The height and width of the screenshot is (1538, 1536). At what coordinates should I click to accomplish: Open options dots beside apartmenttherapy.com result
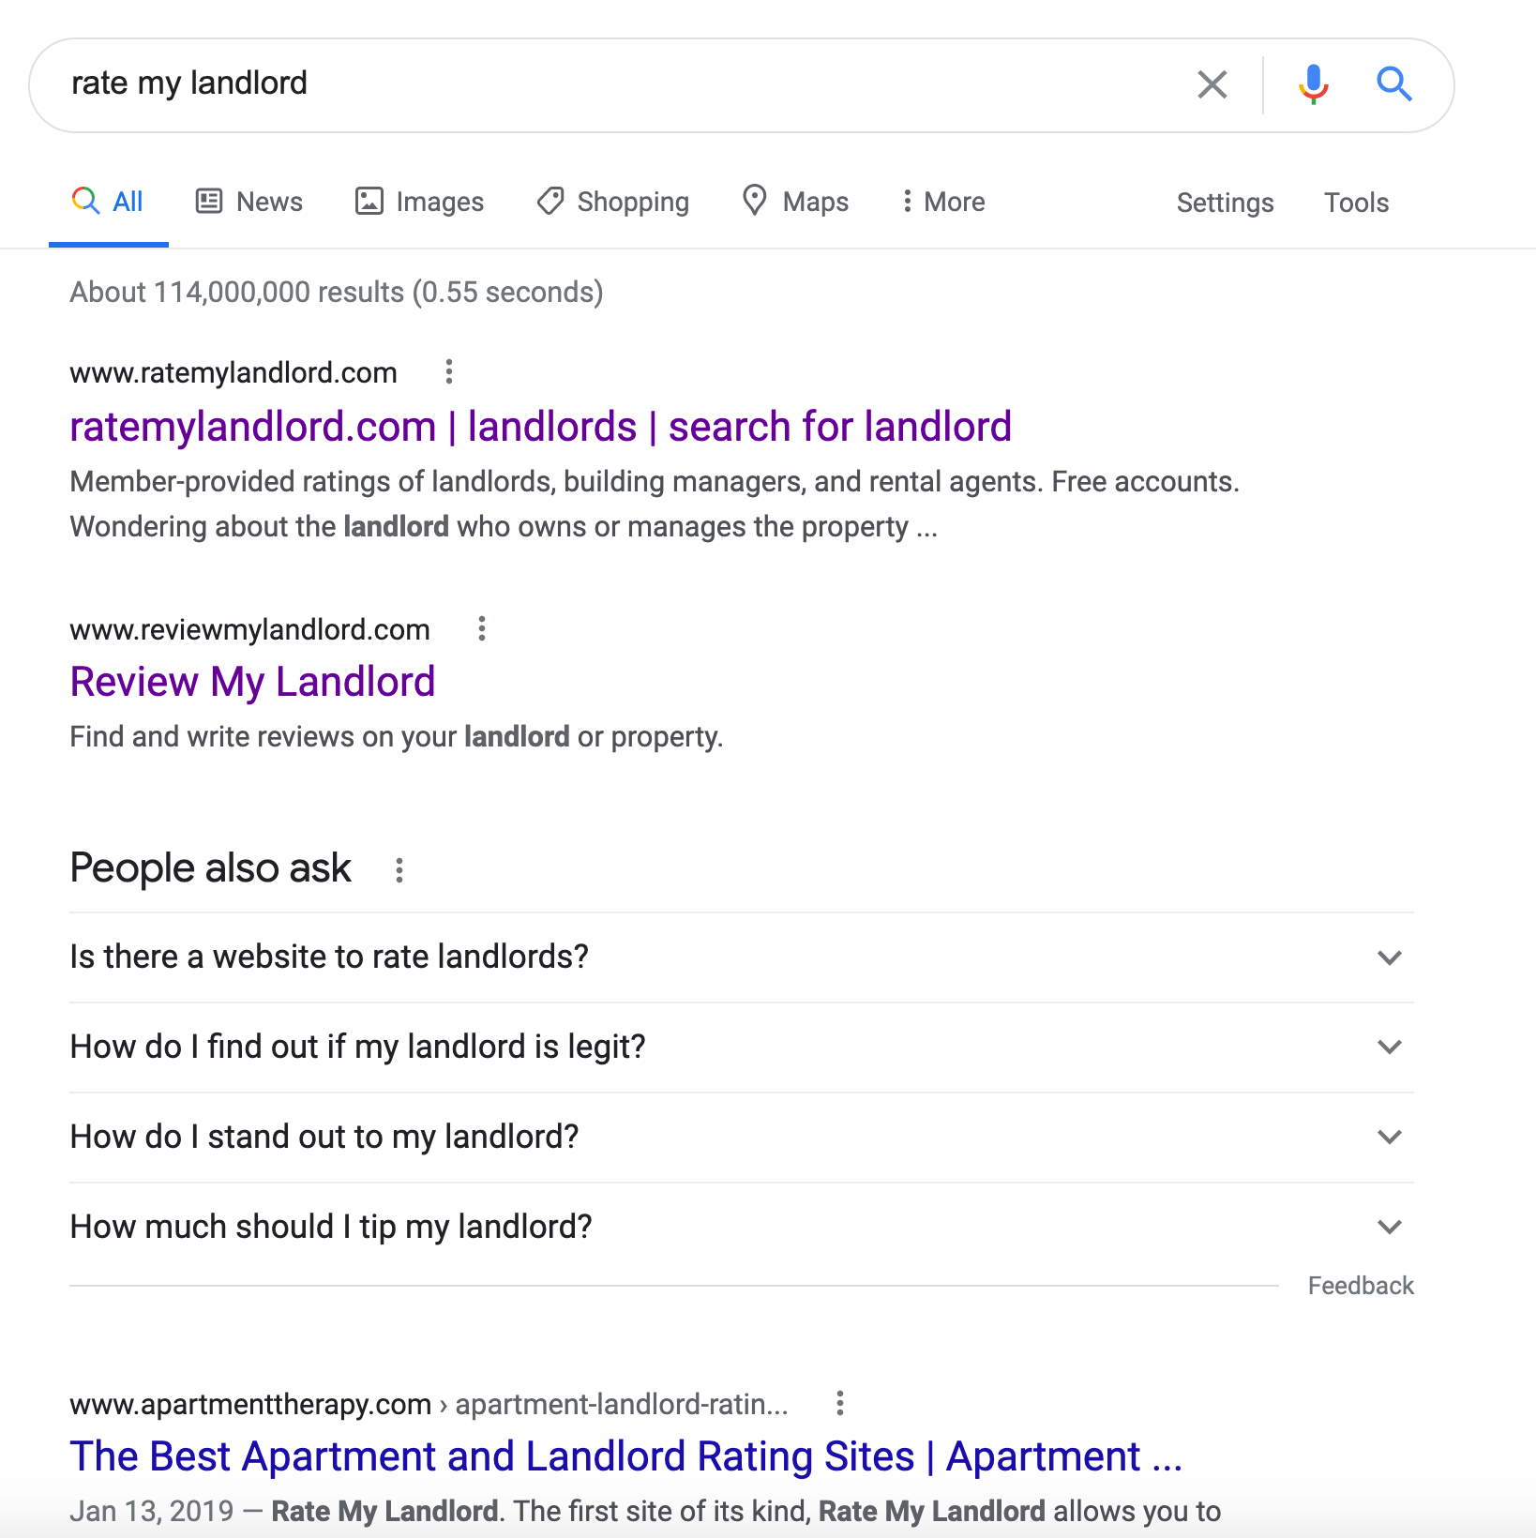coord(840,1403)
